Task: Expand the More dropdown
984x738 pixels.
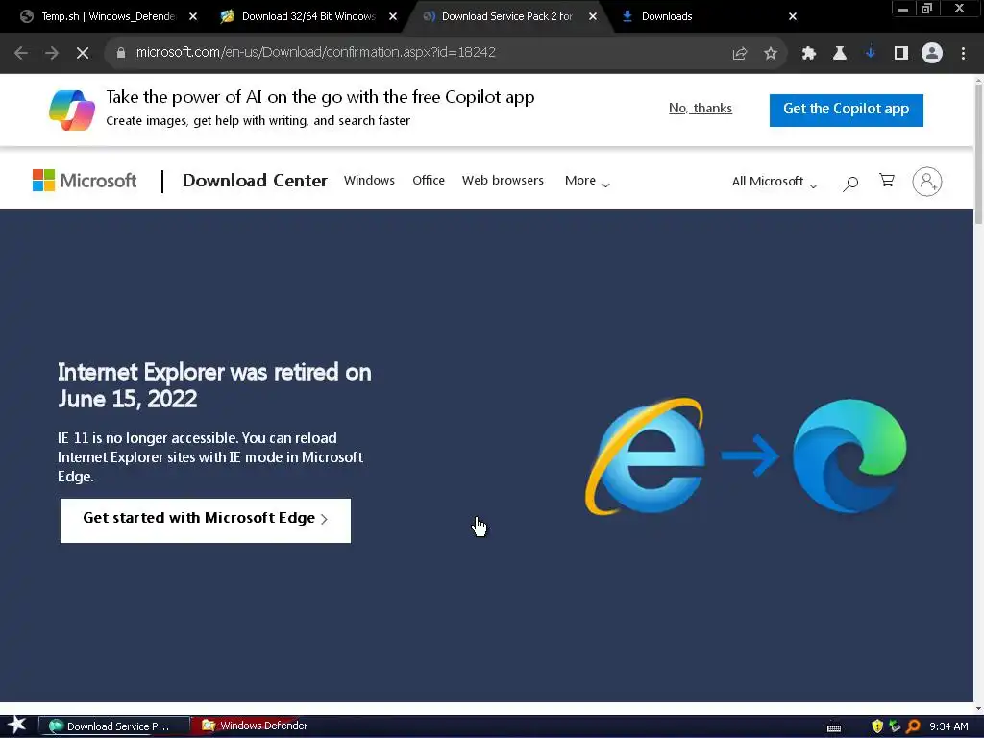Action: tap(587, 181)
